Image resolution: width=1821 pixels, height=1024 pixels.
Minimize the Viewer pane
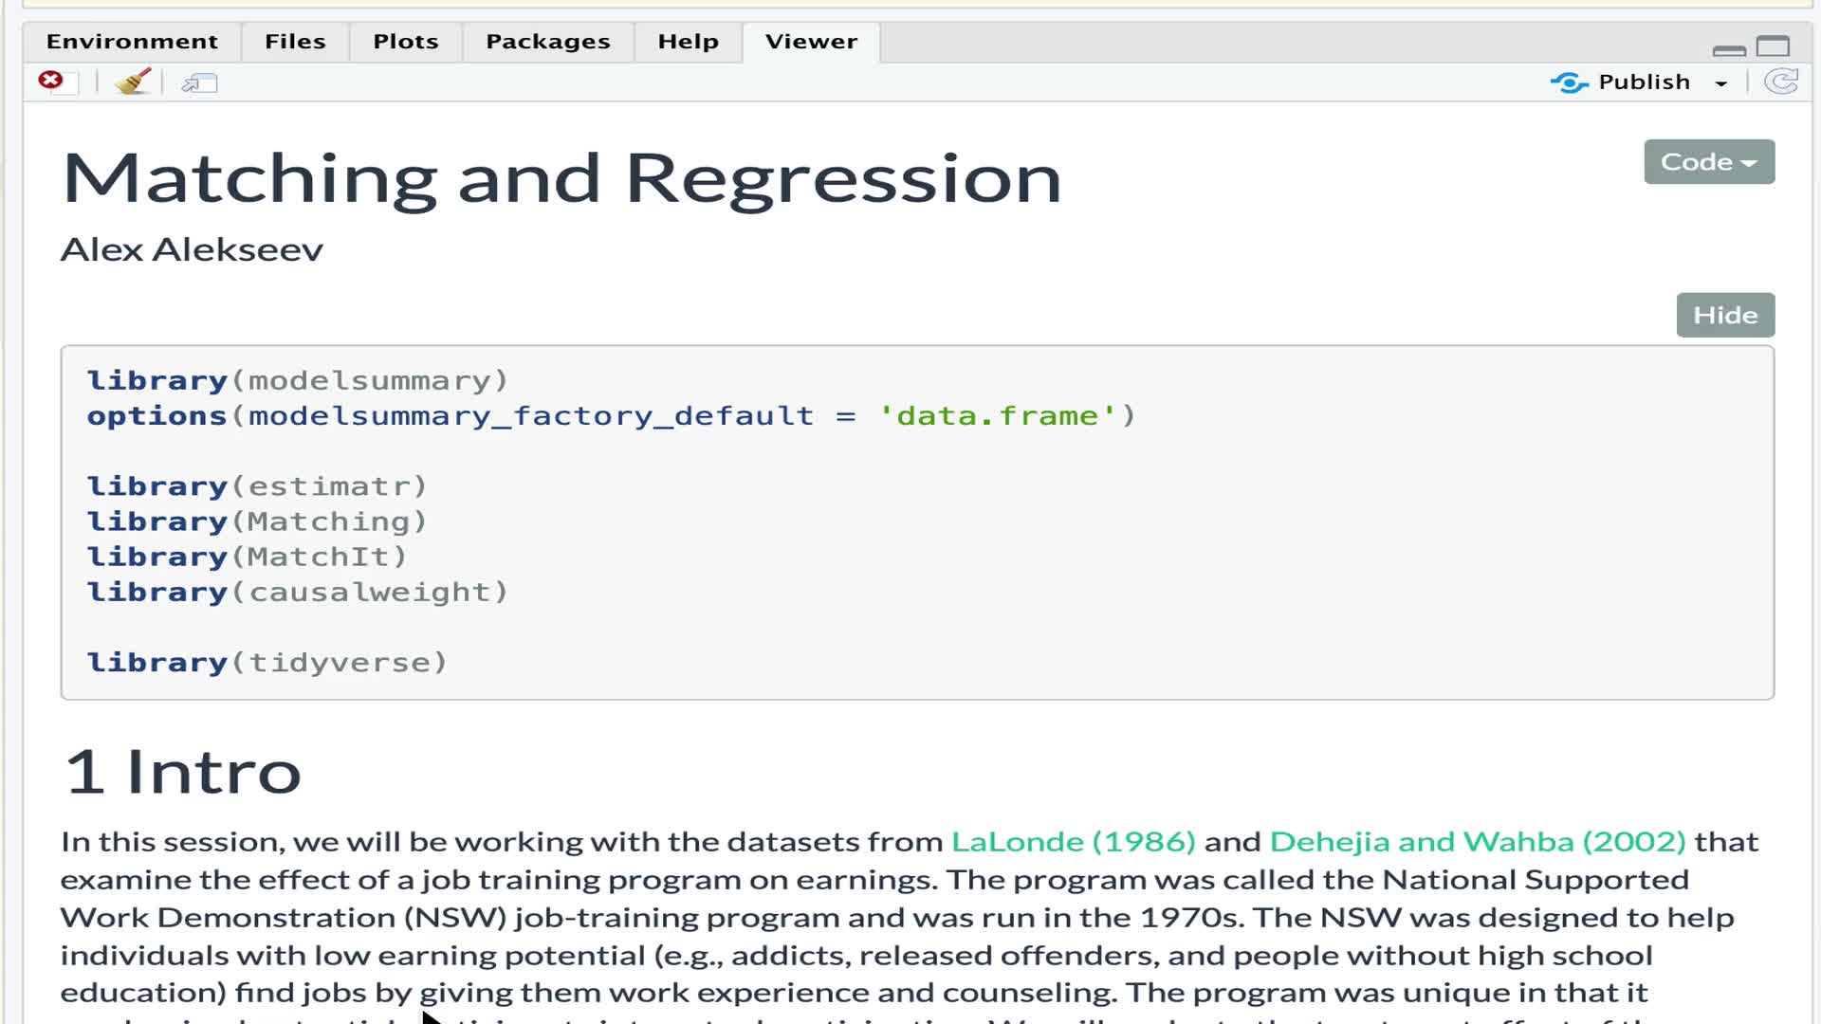(x=1728, y=49)
